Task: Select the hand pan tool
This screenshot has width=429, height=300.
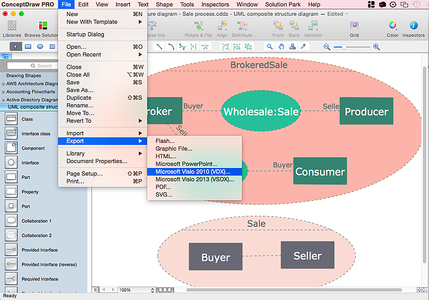Action: 282,47
